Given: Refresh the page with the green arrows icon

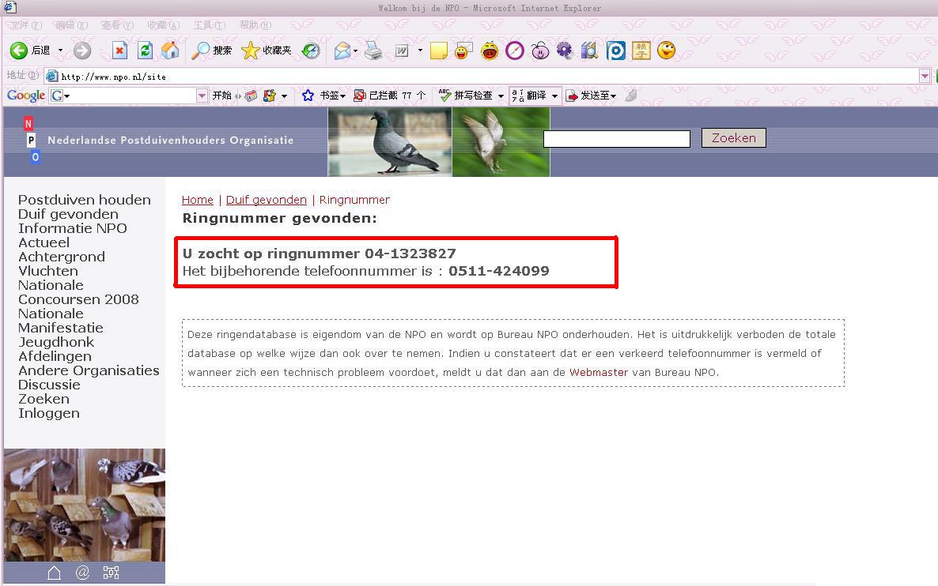Looking at the screenshot, I should (x=145, y=51).
